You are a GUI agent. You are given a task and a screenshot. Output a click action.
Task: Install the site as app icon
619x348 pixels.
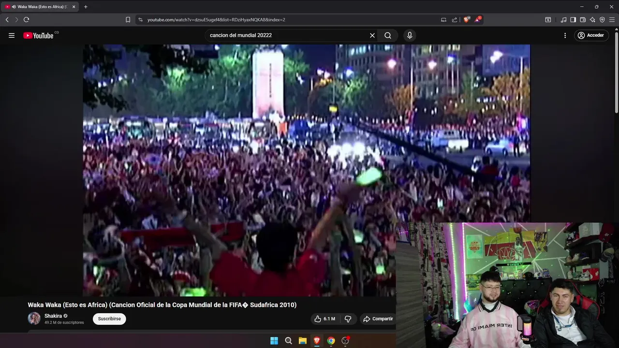pyautogui.click(x=443, y=20)
